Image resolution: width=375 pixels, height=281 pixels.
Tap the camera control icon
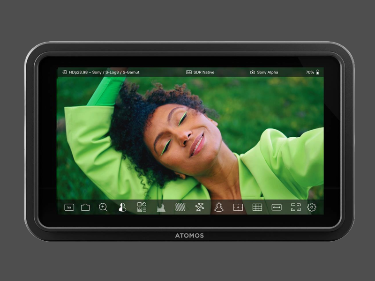click(x=85, y=207)
